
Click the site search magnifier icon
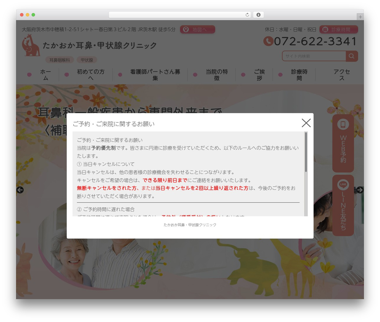[352, 56]
